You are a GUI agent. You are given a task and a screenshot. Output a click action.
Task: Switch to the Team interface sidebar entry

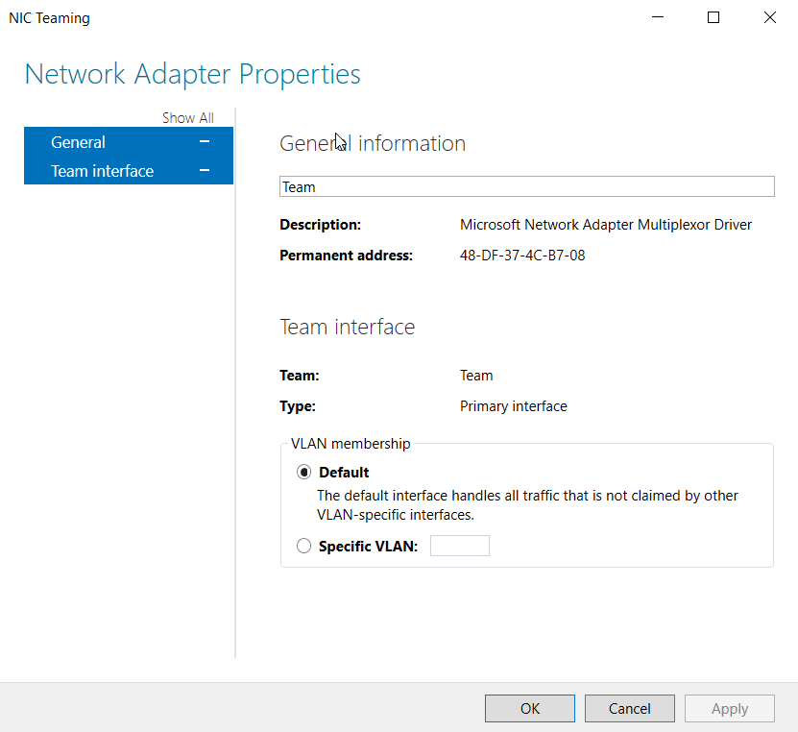click(x=102, y=170)
